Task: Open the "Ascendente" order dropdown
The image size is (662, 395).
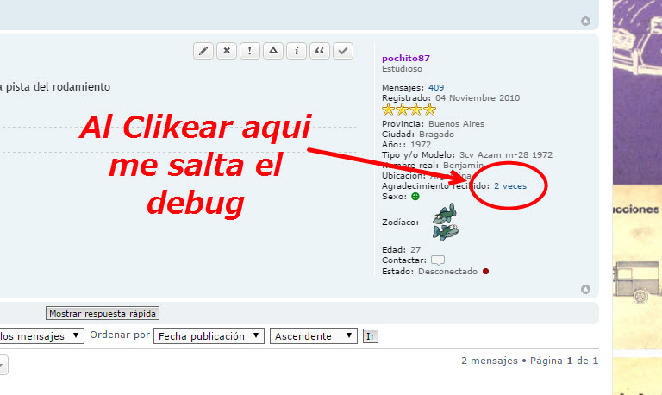Action: tap(313, 335)
